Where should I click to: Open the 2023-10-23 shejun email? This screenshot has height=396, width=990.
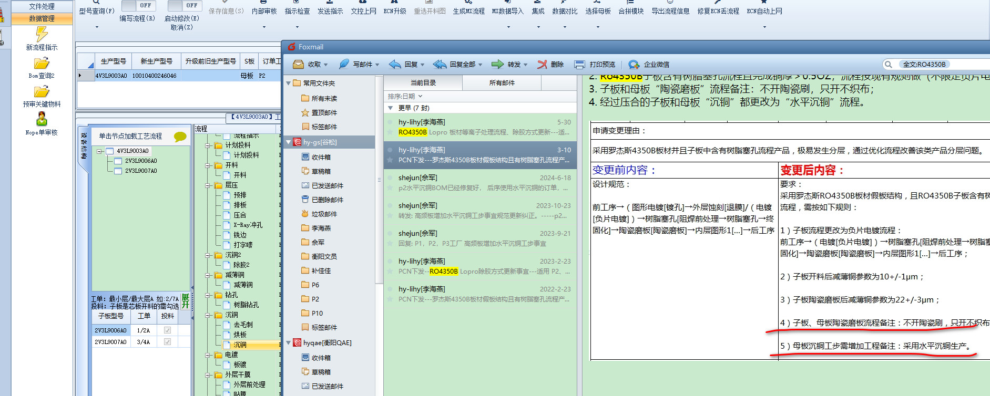coord(480,211)
